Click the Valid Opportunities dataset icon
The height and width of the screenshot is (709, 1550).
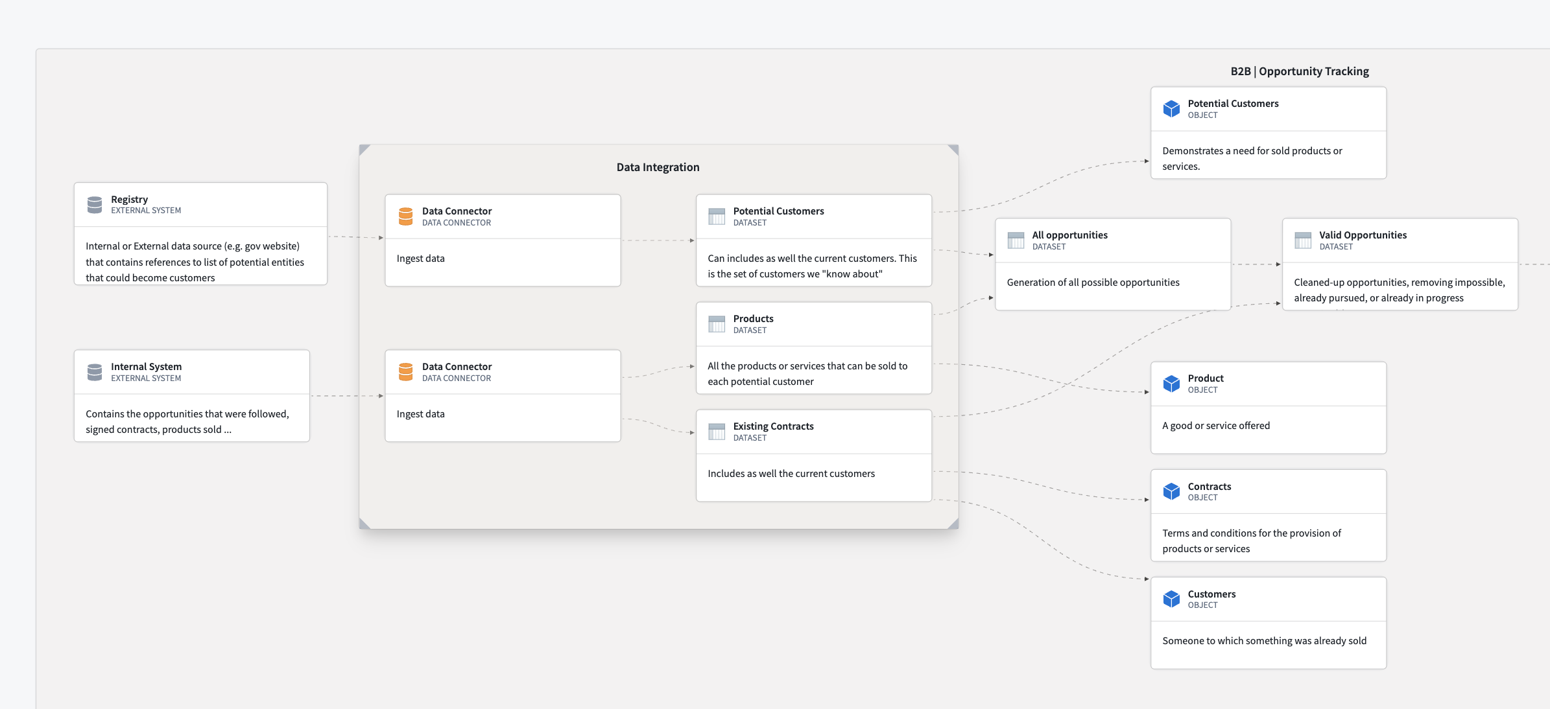(1303, 240)
